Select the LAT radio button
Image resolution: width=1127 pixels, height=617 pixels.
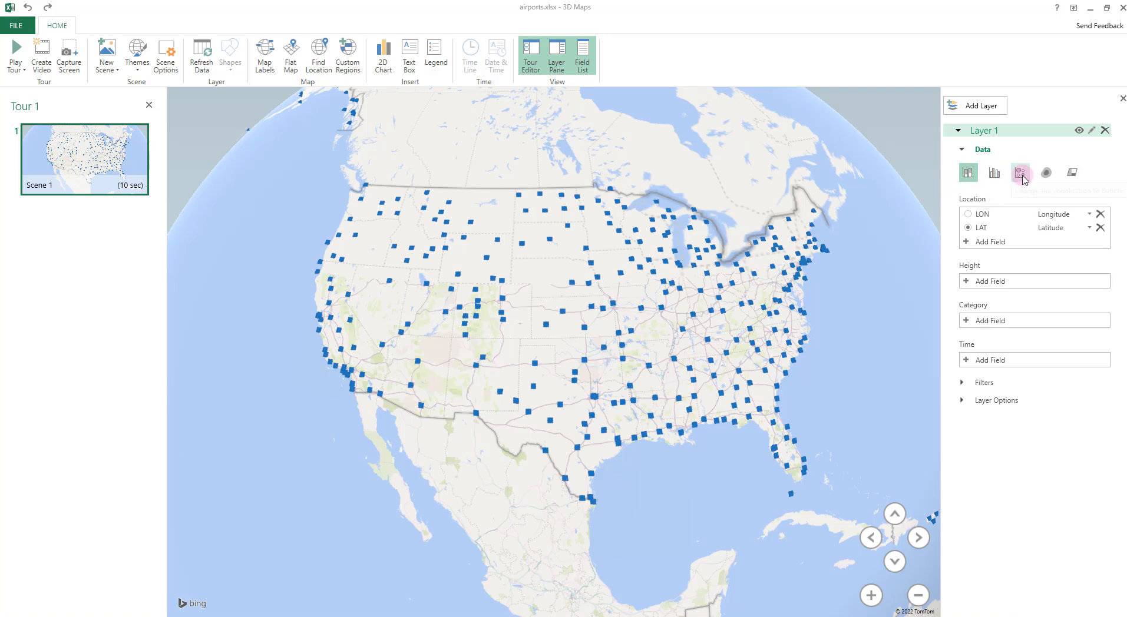968,227
